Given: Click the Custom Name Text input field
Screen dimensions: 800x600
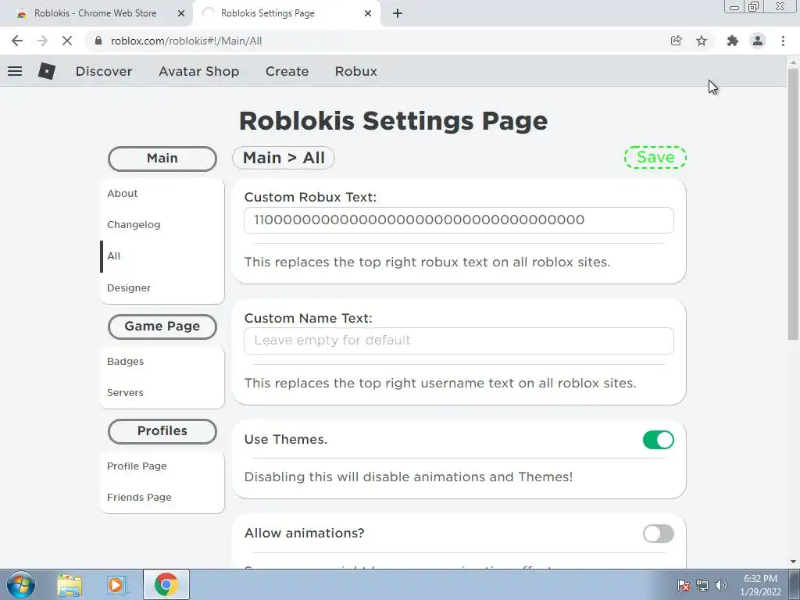Looking at the screenshot, I should [459, 341].
